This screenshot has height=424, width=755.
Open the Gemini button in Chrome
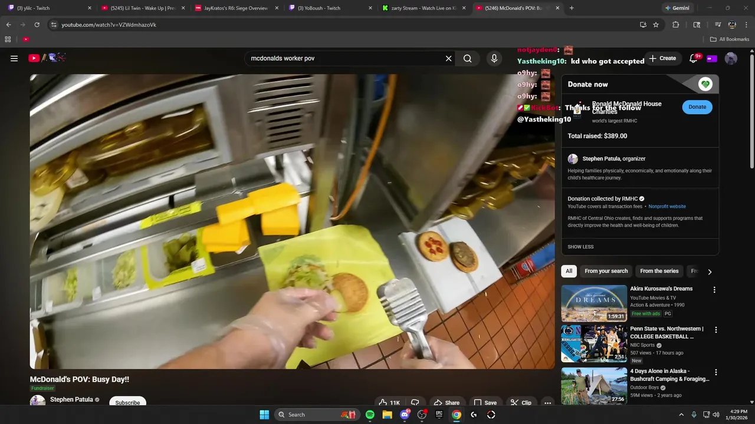pyautogui.click(x=676, y=8)
